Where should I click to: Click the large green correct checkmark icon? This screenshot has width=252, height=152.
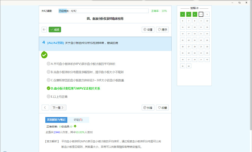44,55
